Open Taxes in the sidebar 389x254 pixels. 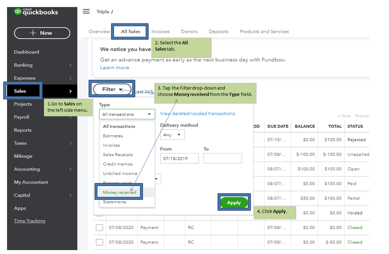coord(20,143)
